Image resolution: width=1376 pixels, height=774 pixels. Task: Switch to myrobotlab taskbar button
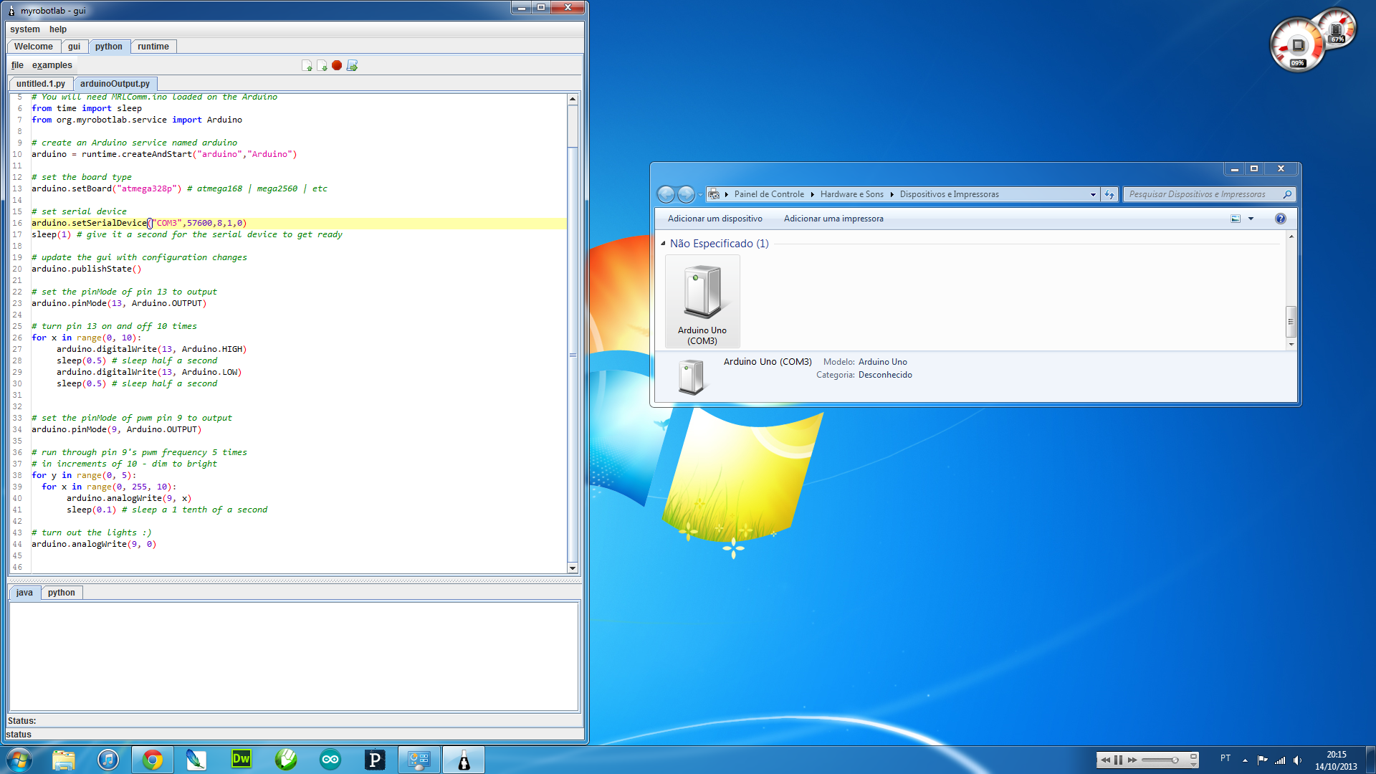pos(464,760)
